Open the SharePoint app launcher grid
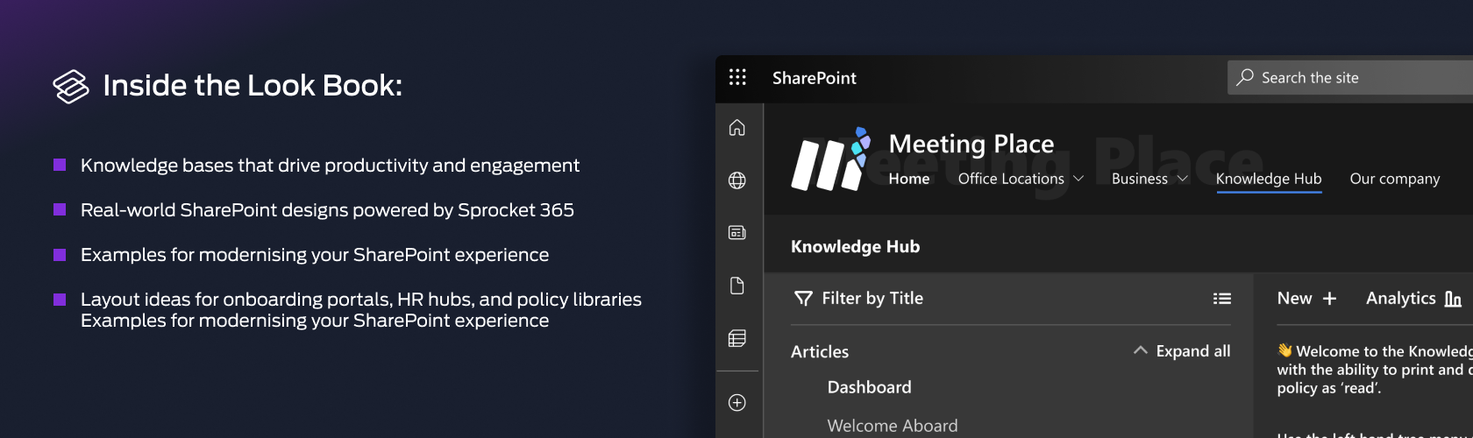The image size is (1473, 438). click(x=737, y=78)
